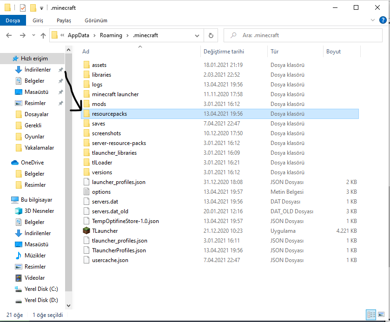Open the Oyunlar sidebar folder
Image resolution: width=390 pixels, height=322 pixels.
click(34, 137)
